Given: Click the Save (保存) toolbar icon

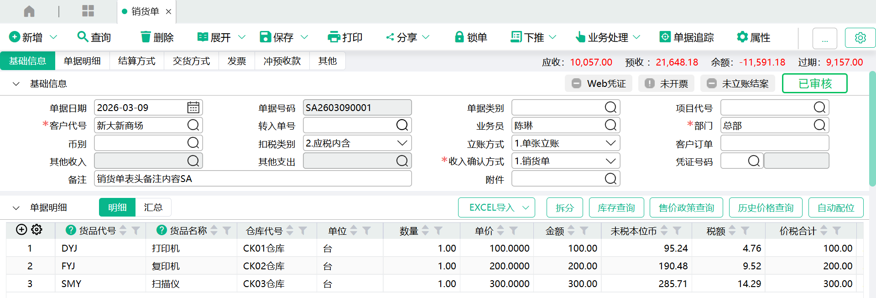Looking at the screenshot, I should click(x=265, y=37).
